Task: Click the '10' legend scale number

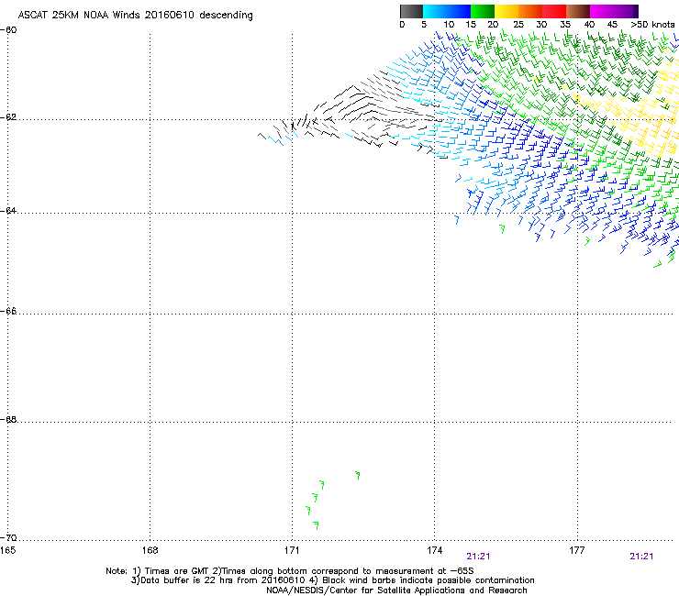Action: coord(449,24)
